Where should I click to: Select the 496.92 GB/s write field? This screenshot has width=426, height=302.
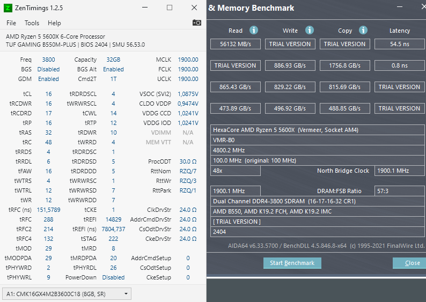click(290, 108)
